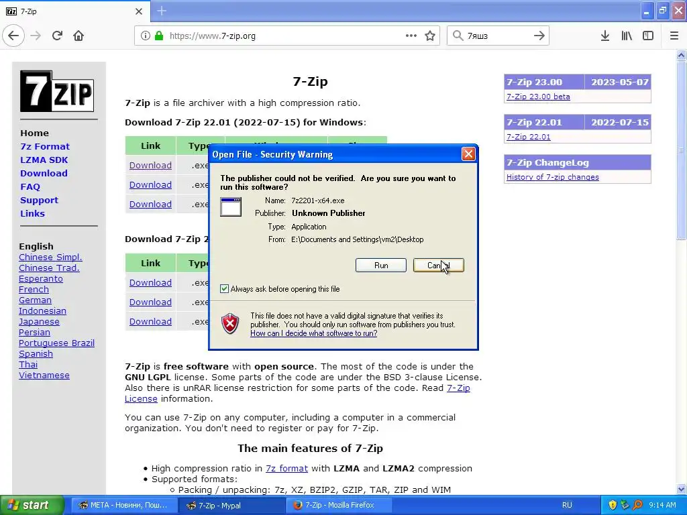Switch to META taskbar window
687x515 pixels.
(x=123, y=506)
